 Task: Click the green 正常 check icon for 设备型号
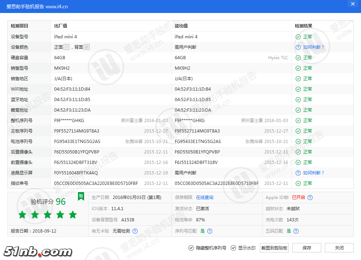coord(298,36)
